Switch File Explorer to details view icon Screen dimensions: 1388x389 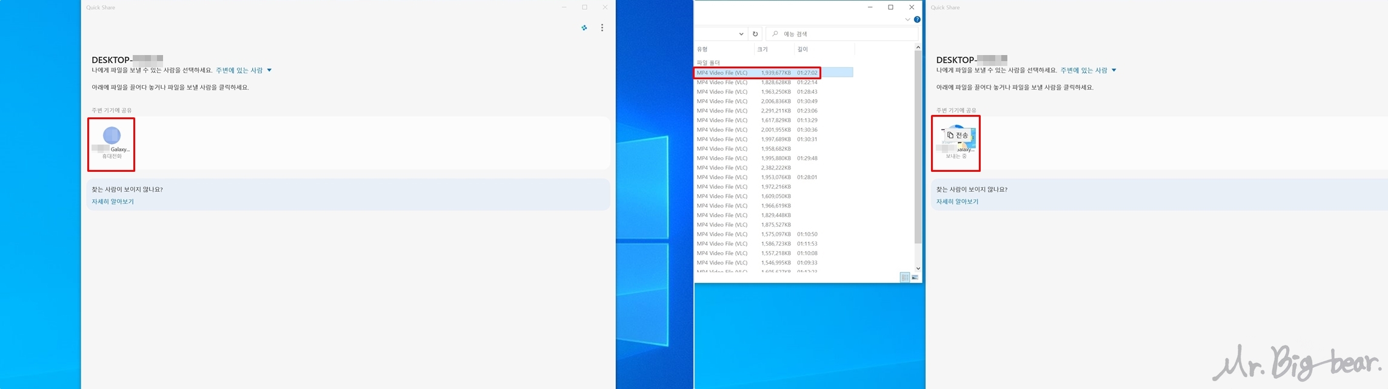(905, 277)
